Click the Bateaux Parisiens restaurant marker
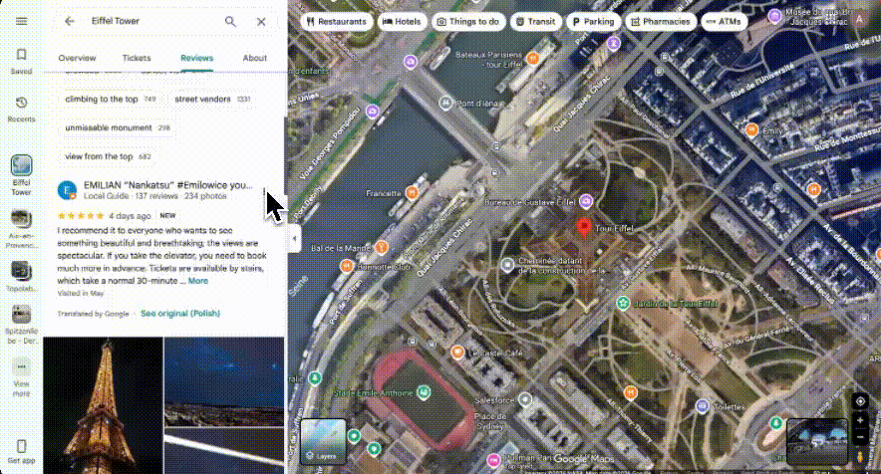The image size is (881, 474). click(x=532, y=58)
